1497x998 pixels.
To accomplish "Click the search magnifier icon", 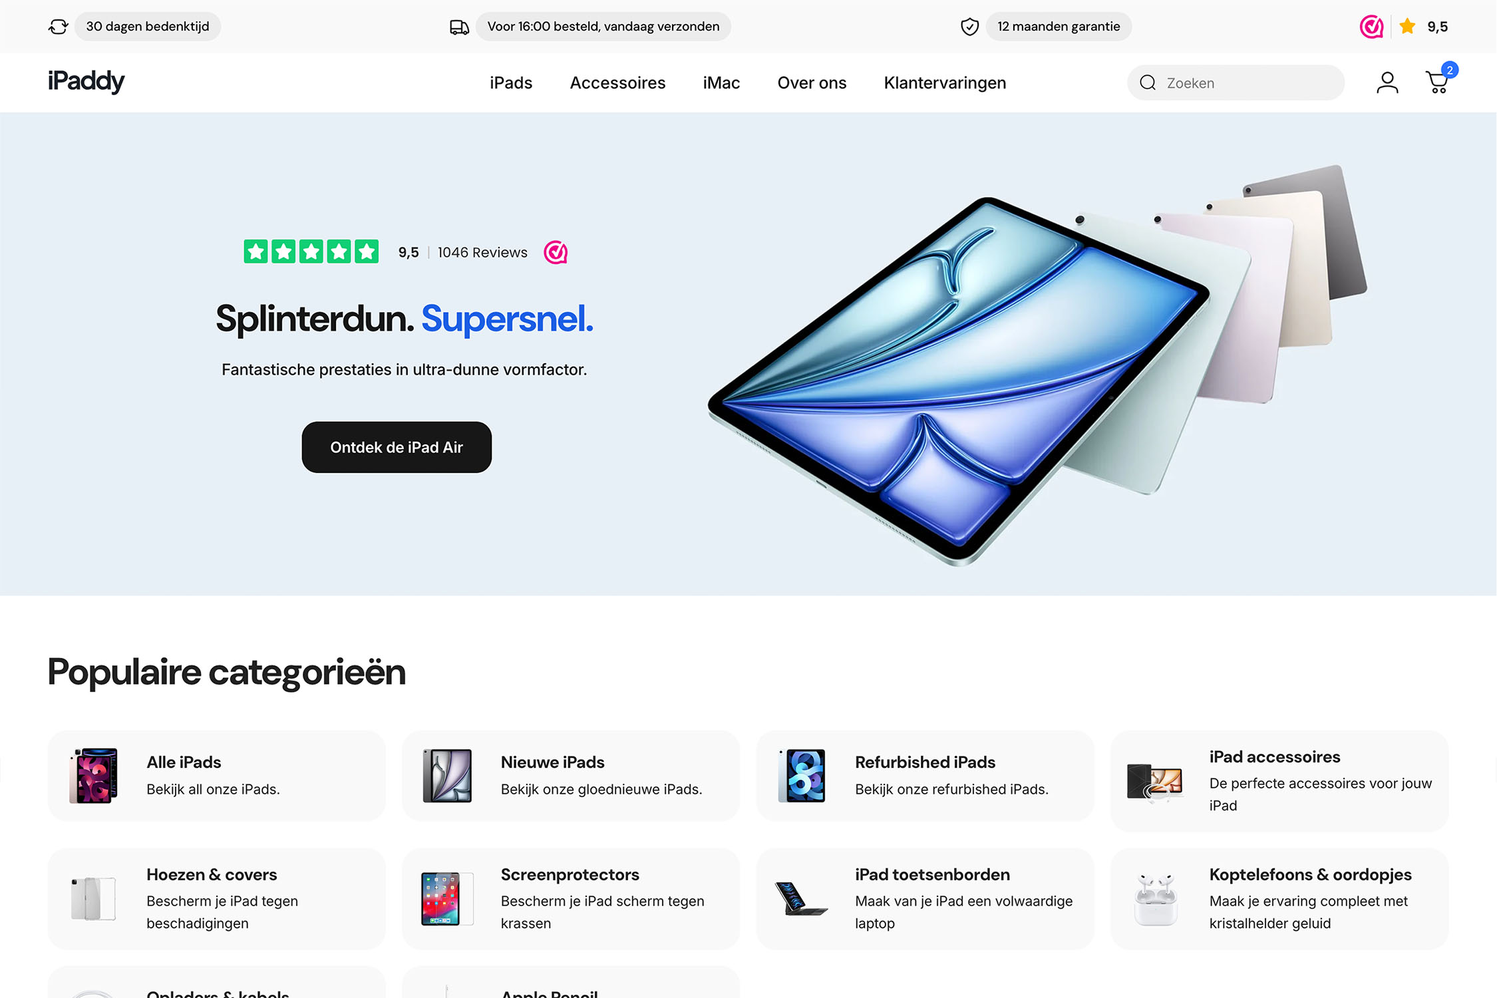I will 1148,83.
